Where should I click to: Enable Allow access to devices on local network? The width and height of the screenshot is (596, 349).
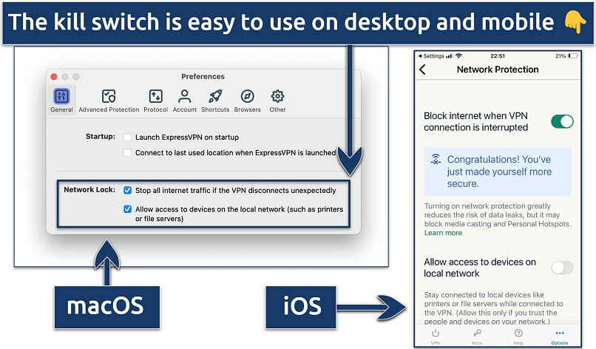pyautogui.click(x=561, y=268)
